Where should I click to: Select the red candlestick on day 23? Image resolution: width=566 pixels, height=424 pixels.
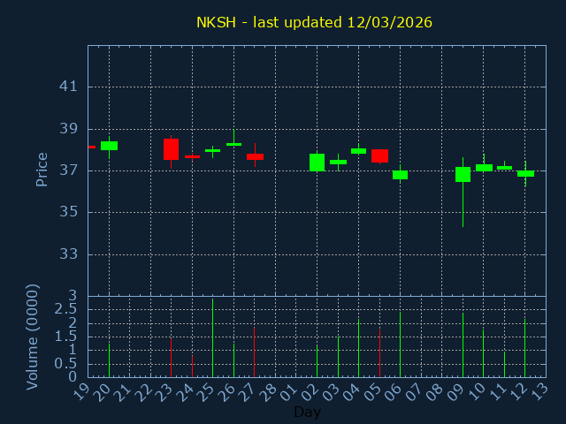point(171,149)
